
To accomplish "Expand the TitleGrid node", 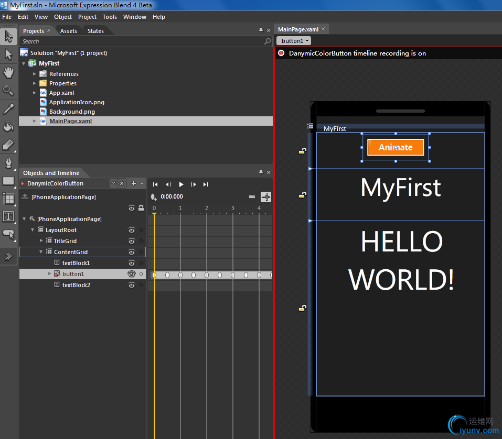I will (41, 240).
